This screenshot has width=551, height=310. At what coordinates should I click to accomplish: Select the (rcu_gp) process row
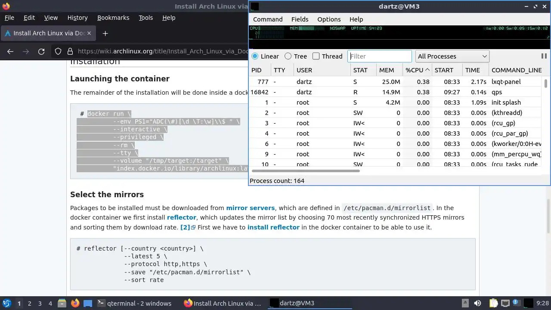pyautogui.click(x=395, y=123)
